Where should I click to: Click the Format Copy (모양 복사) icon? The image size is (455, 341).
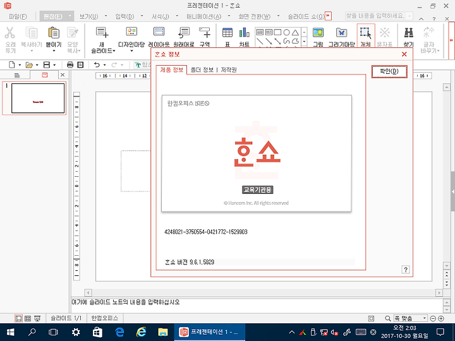click(73, 33)
